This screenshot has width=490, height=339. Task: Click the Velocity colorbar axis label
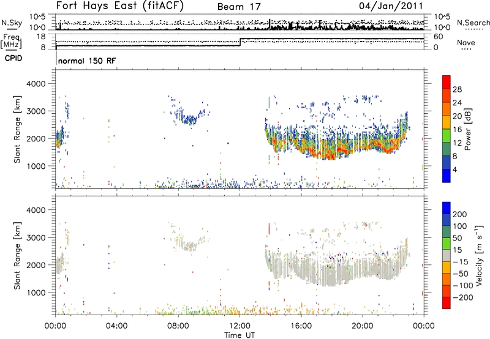point(479,255)
